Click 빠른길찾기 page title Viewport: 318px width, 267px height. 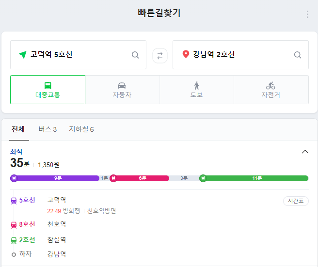pyautogui.click(x=159, y=13)
